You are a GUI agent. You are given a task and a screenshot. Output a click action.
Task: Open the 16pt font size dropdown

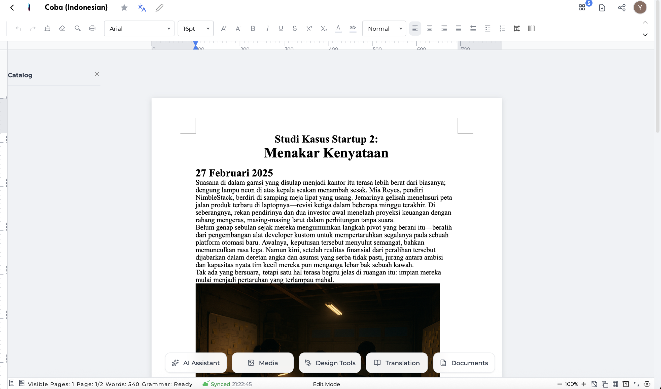pyautogui.click(x=196, y=28)
